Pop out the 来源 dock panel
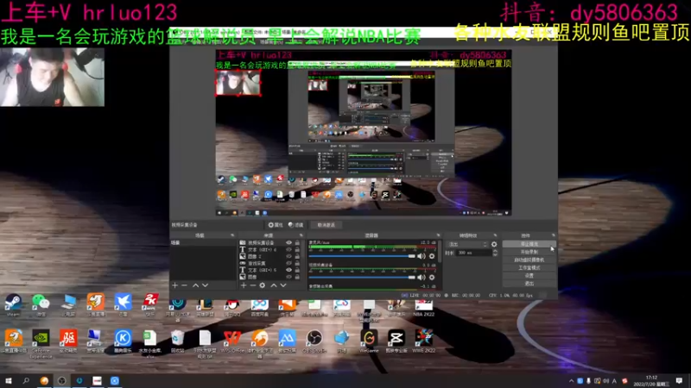 pyautogui.click(x=301, y=235)
